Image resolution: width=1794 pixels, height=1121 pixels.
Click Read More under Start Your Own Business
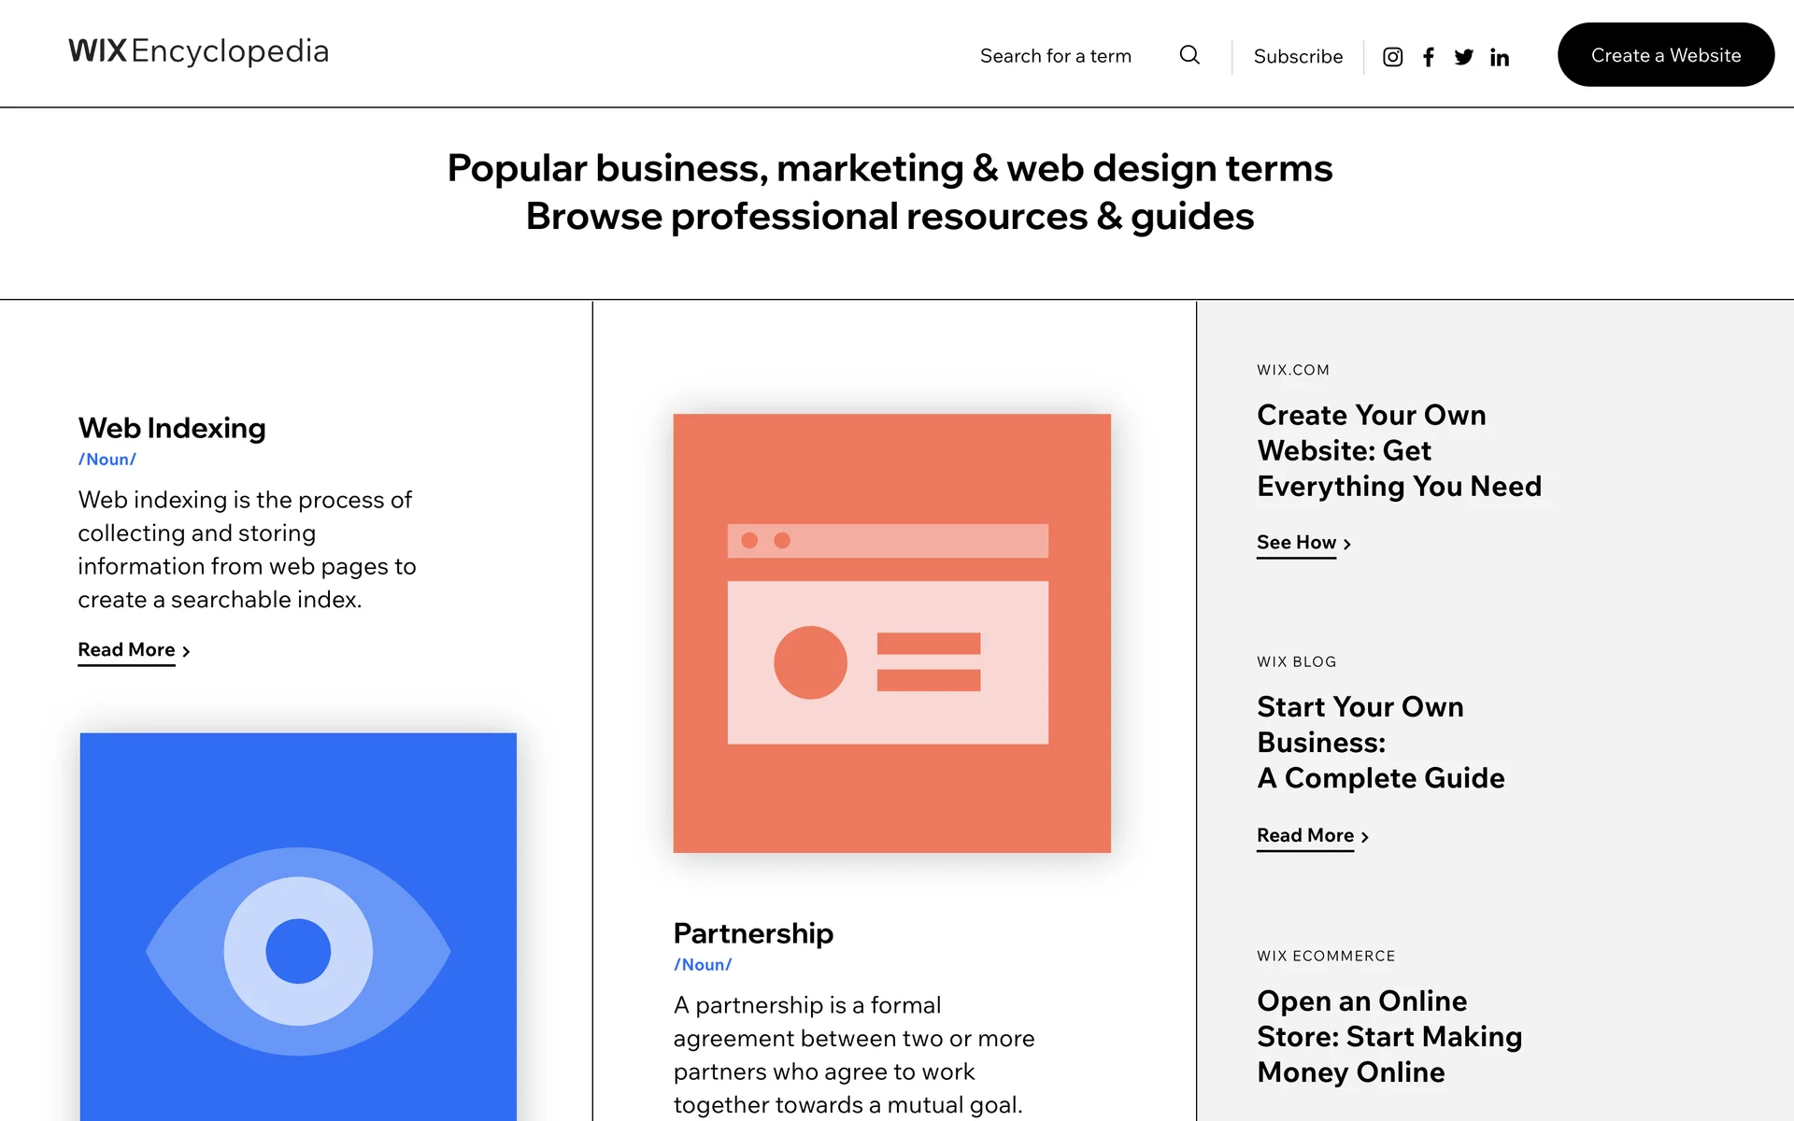(1304, 836)
